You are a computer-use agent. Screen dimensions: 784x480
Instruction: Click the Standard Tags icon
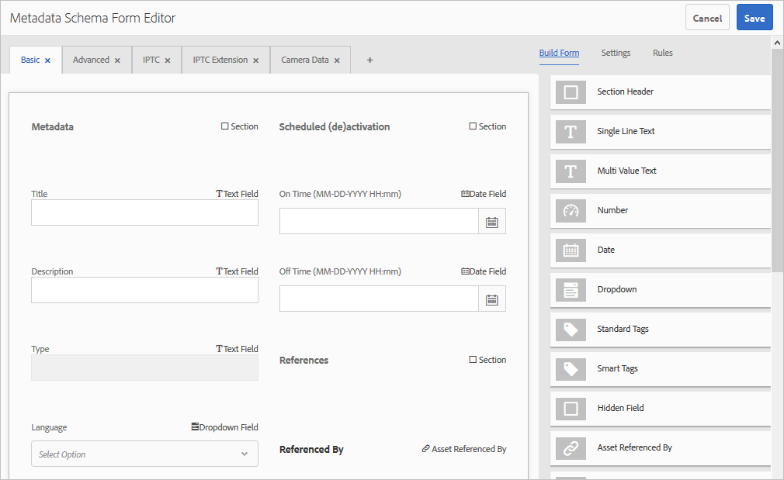[x=571, y=329]
